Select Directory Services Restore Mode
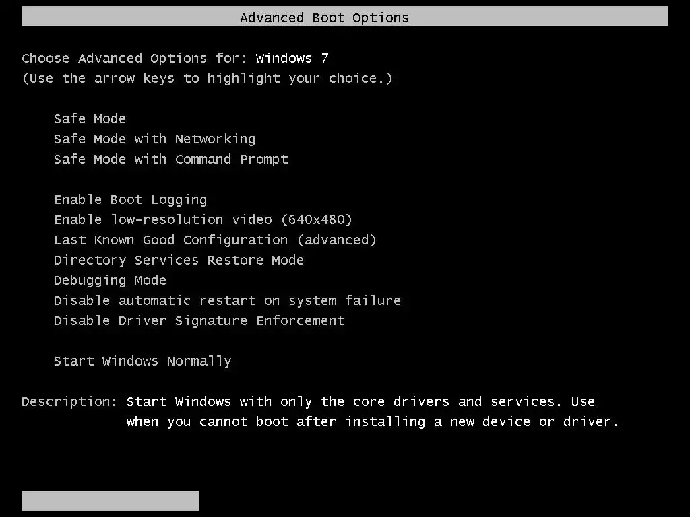This screenshot has width=690, height=517. click(179, 261)
